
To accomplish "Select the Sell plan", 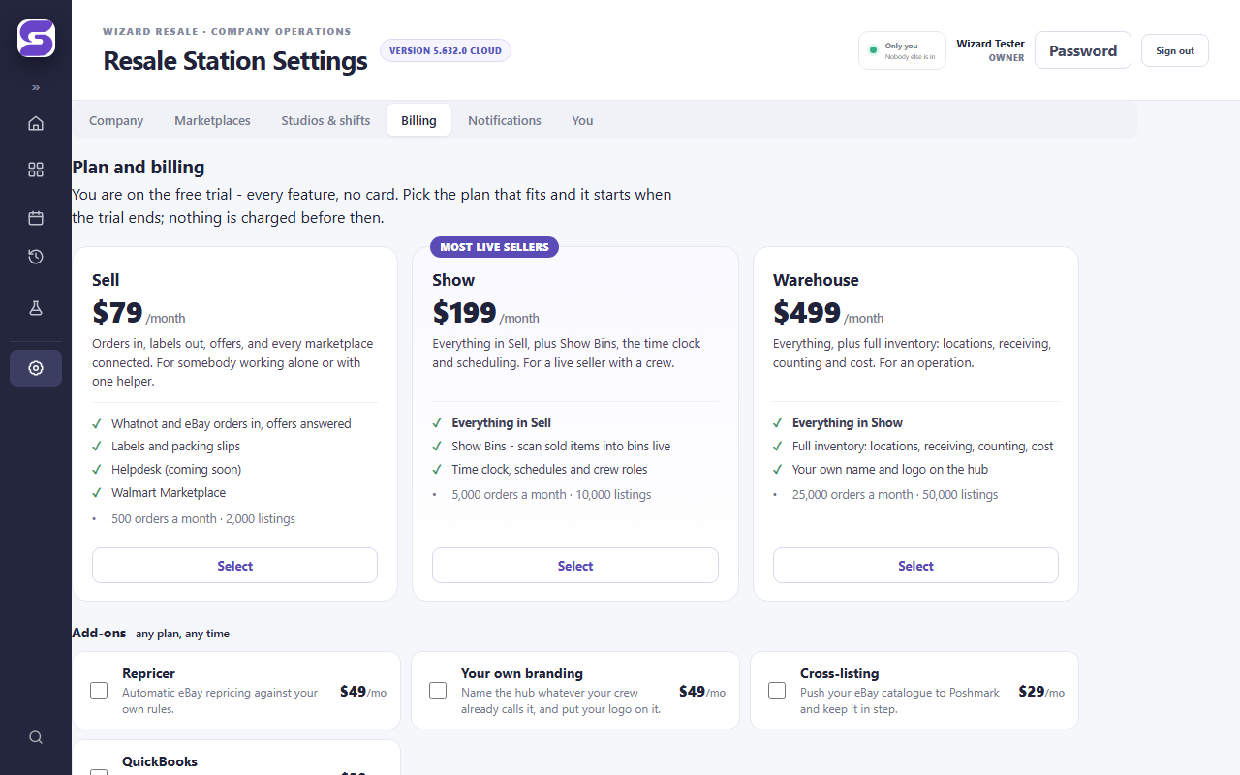I will click(x=234, y=566).
